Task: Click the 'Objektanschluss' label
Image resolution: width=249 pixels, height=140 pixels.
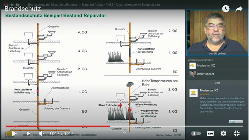Action: pos(60,88)
